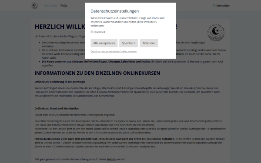Toggle the Essenziell checkbox

coord(92,32)
